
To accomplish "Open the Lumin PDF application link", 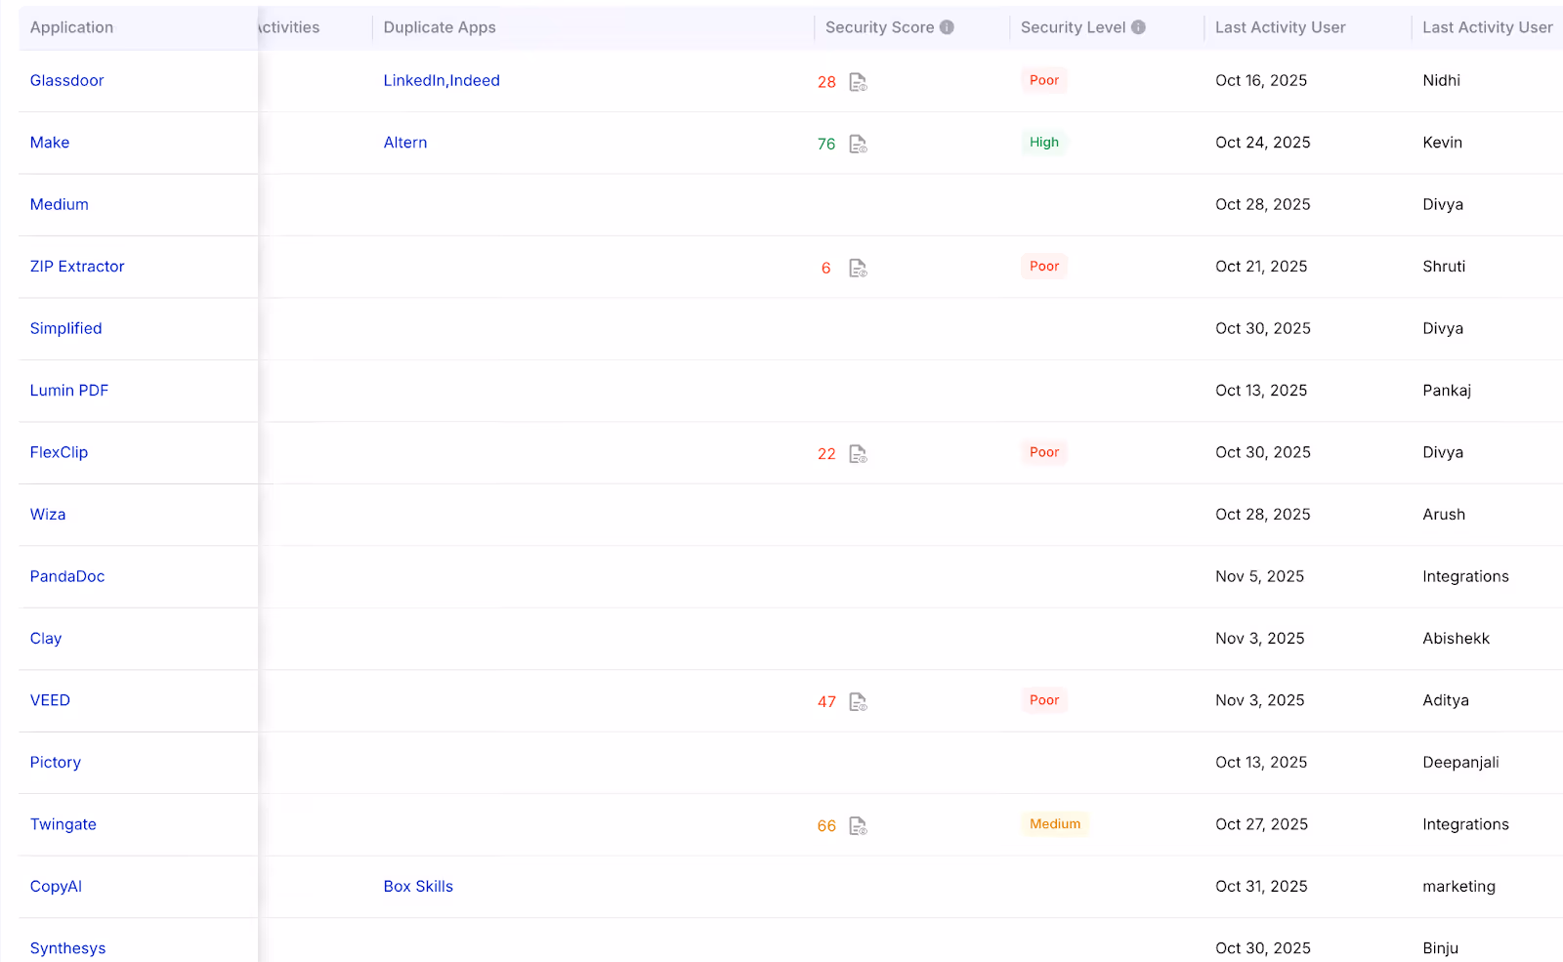I will click(x=69, y=391).
